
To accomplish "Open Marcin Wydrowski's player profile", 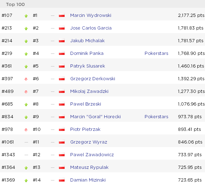I will point(91,15).
